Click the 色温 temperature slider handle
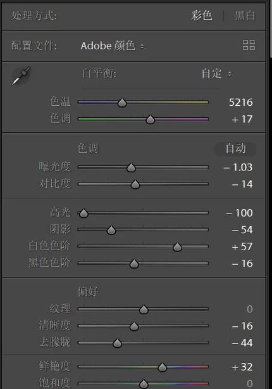The height and width of the screenshot is (389, 272). [122, 102]
